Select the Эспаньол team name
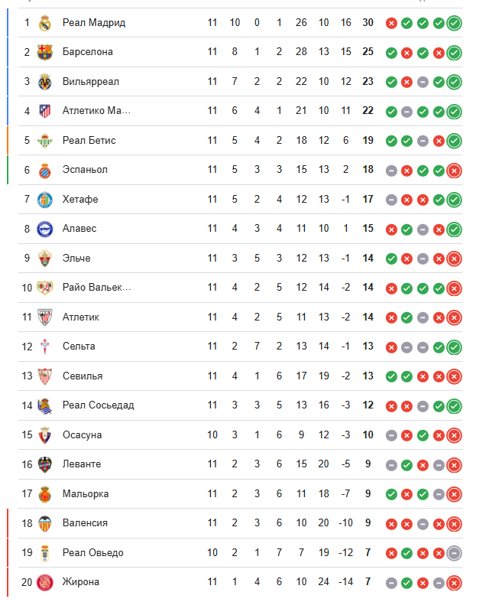 (85, 170)
